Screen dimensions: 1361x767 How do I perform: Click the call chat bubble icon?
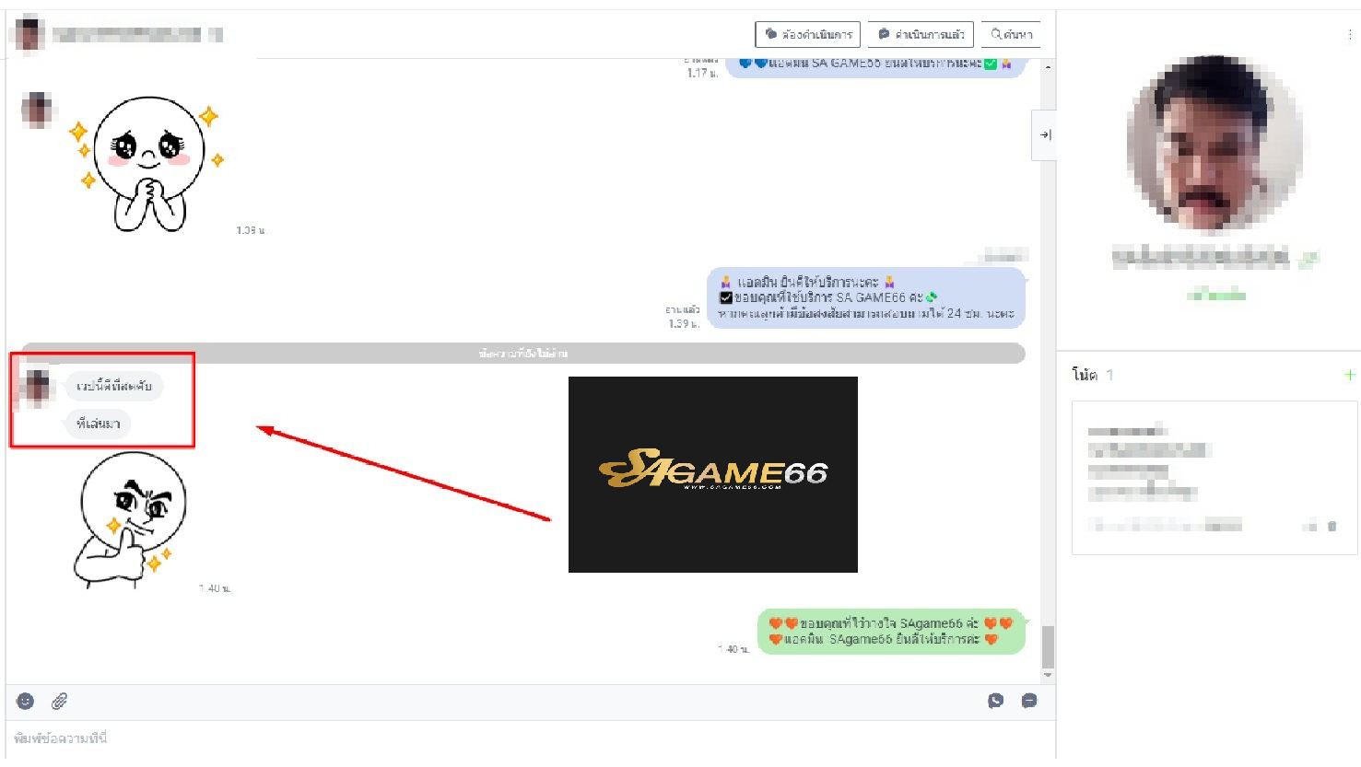tap(995, 701)
